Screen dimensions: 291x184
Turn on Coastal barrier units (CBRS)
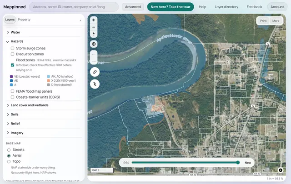coord(12,97)
